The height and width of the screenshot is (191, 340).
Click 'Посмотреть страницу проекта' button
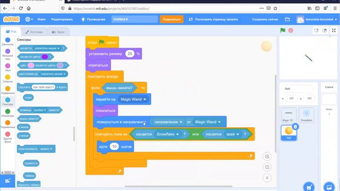pyautogui.click(x=214, y=19)
